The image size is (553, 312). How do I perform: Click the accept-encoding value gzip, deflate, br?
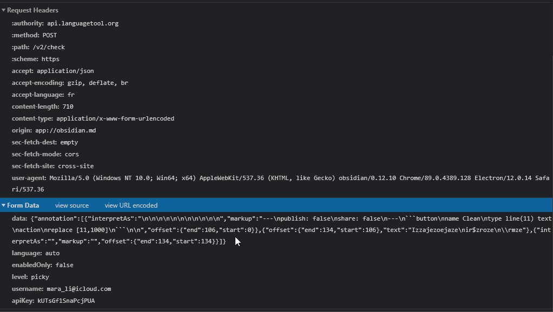pyautogui.click(x=97, y=83)
